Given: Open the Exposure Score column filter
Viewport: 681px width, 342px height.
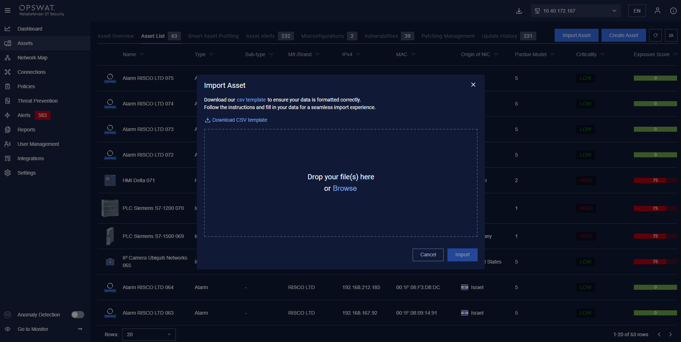Looking at the screenshot, I should pyautogui.click(x=675, y=55).
